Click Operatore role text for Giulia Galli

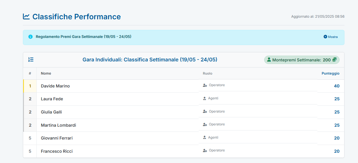coord(217,111)
